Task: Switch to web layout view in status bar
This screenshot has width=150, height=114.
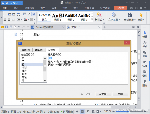Action: [93, 111]
